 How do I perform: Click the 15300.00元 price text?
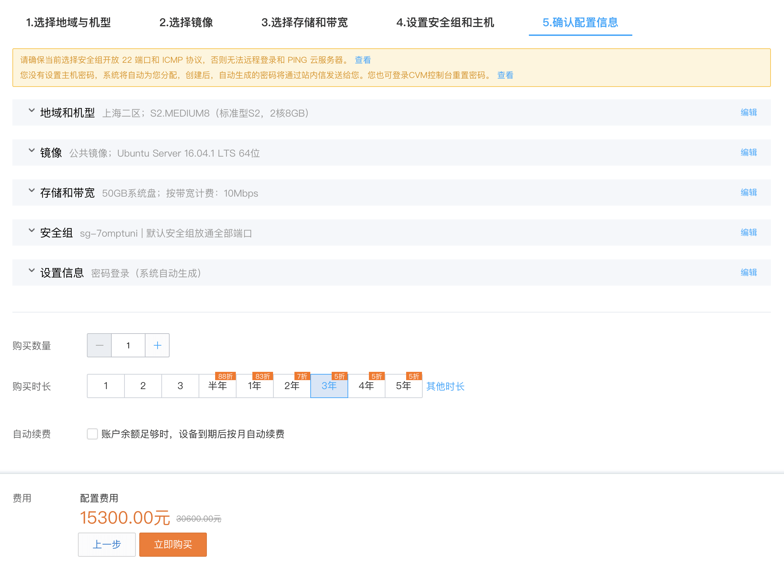[x=125, y=518]
